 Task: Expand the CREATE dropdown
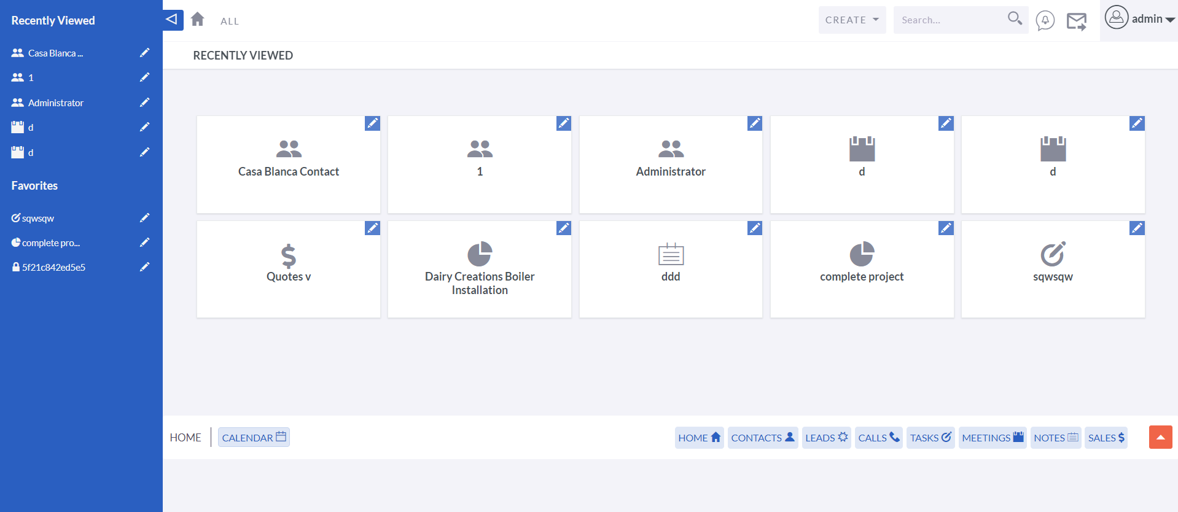(x=852, y=20)
